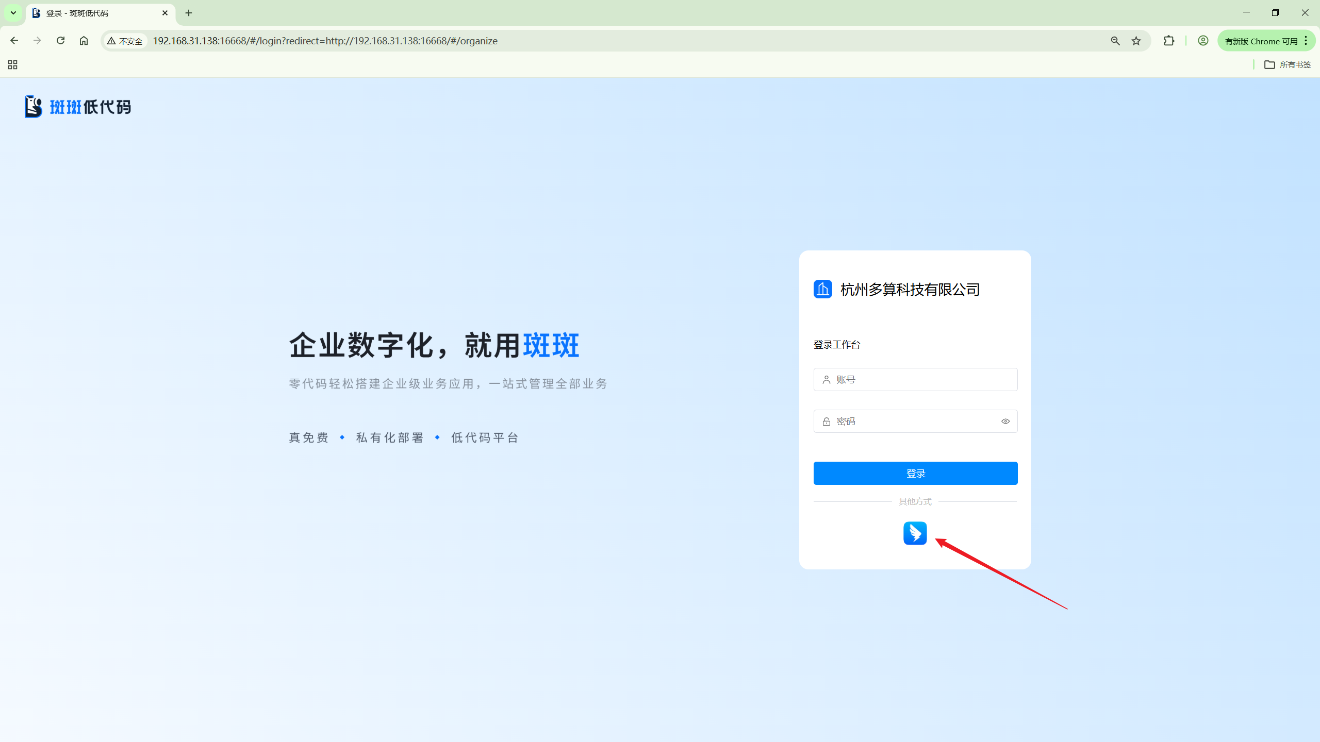Open the Chrome profile icon

click(x=1202, y=41)
